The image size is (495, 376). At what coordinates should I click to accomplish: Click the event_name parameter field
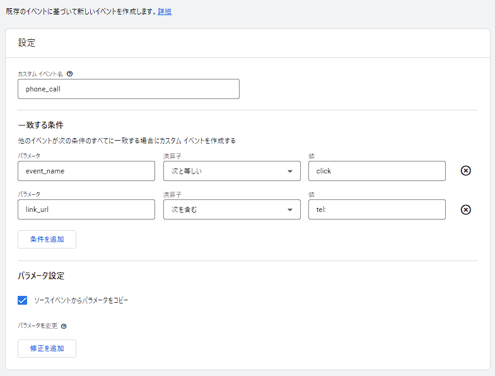point(86,171)
